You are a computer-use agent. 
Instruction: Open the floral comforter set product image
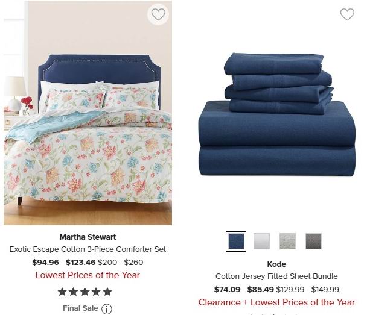tap(88, 113)
